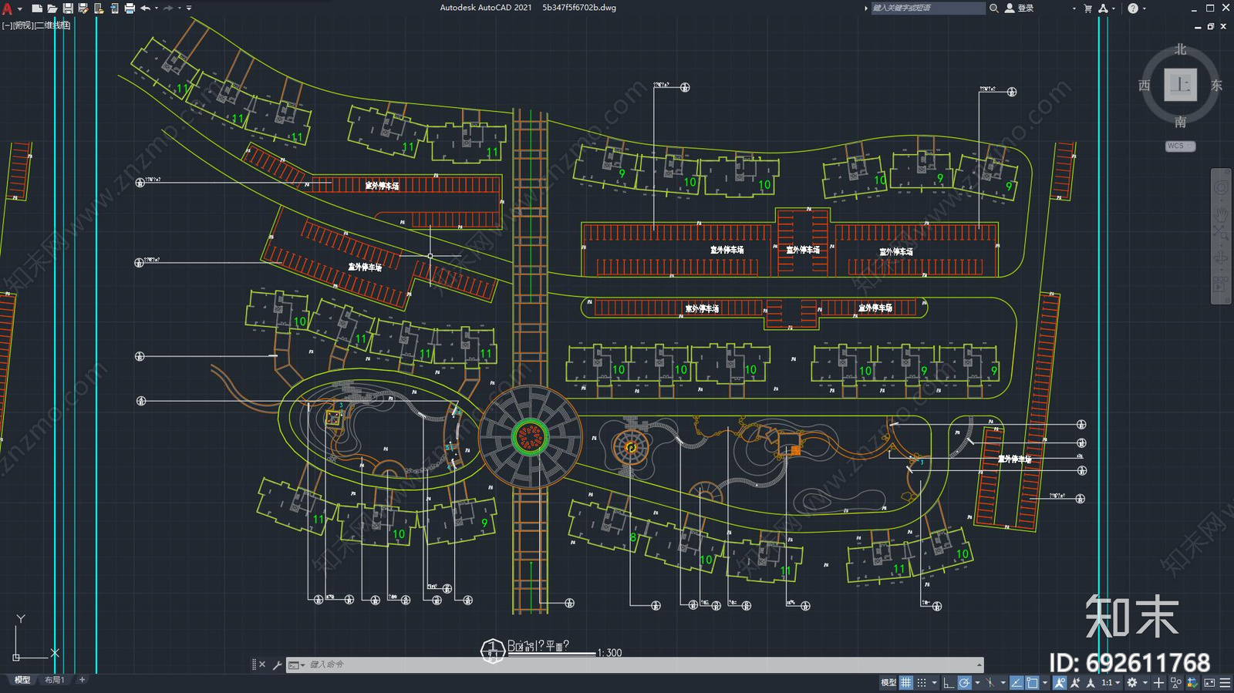Click the workspace switching gear icon
This screenshot has height=693, width=1234.
click(1132, 682)
